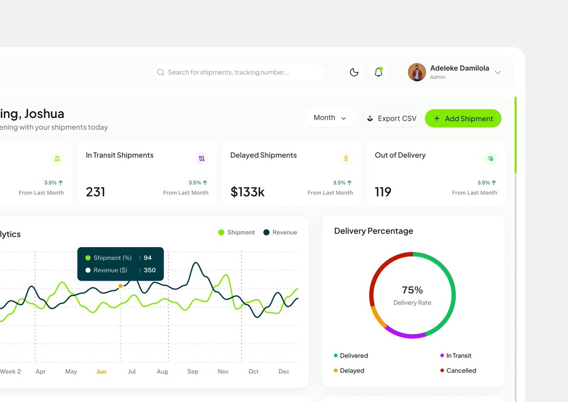Toggle Revenue legend in analytics chart

click(x=280, y=232)
